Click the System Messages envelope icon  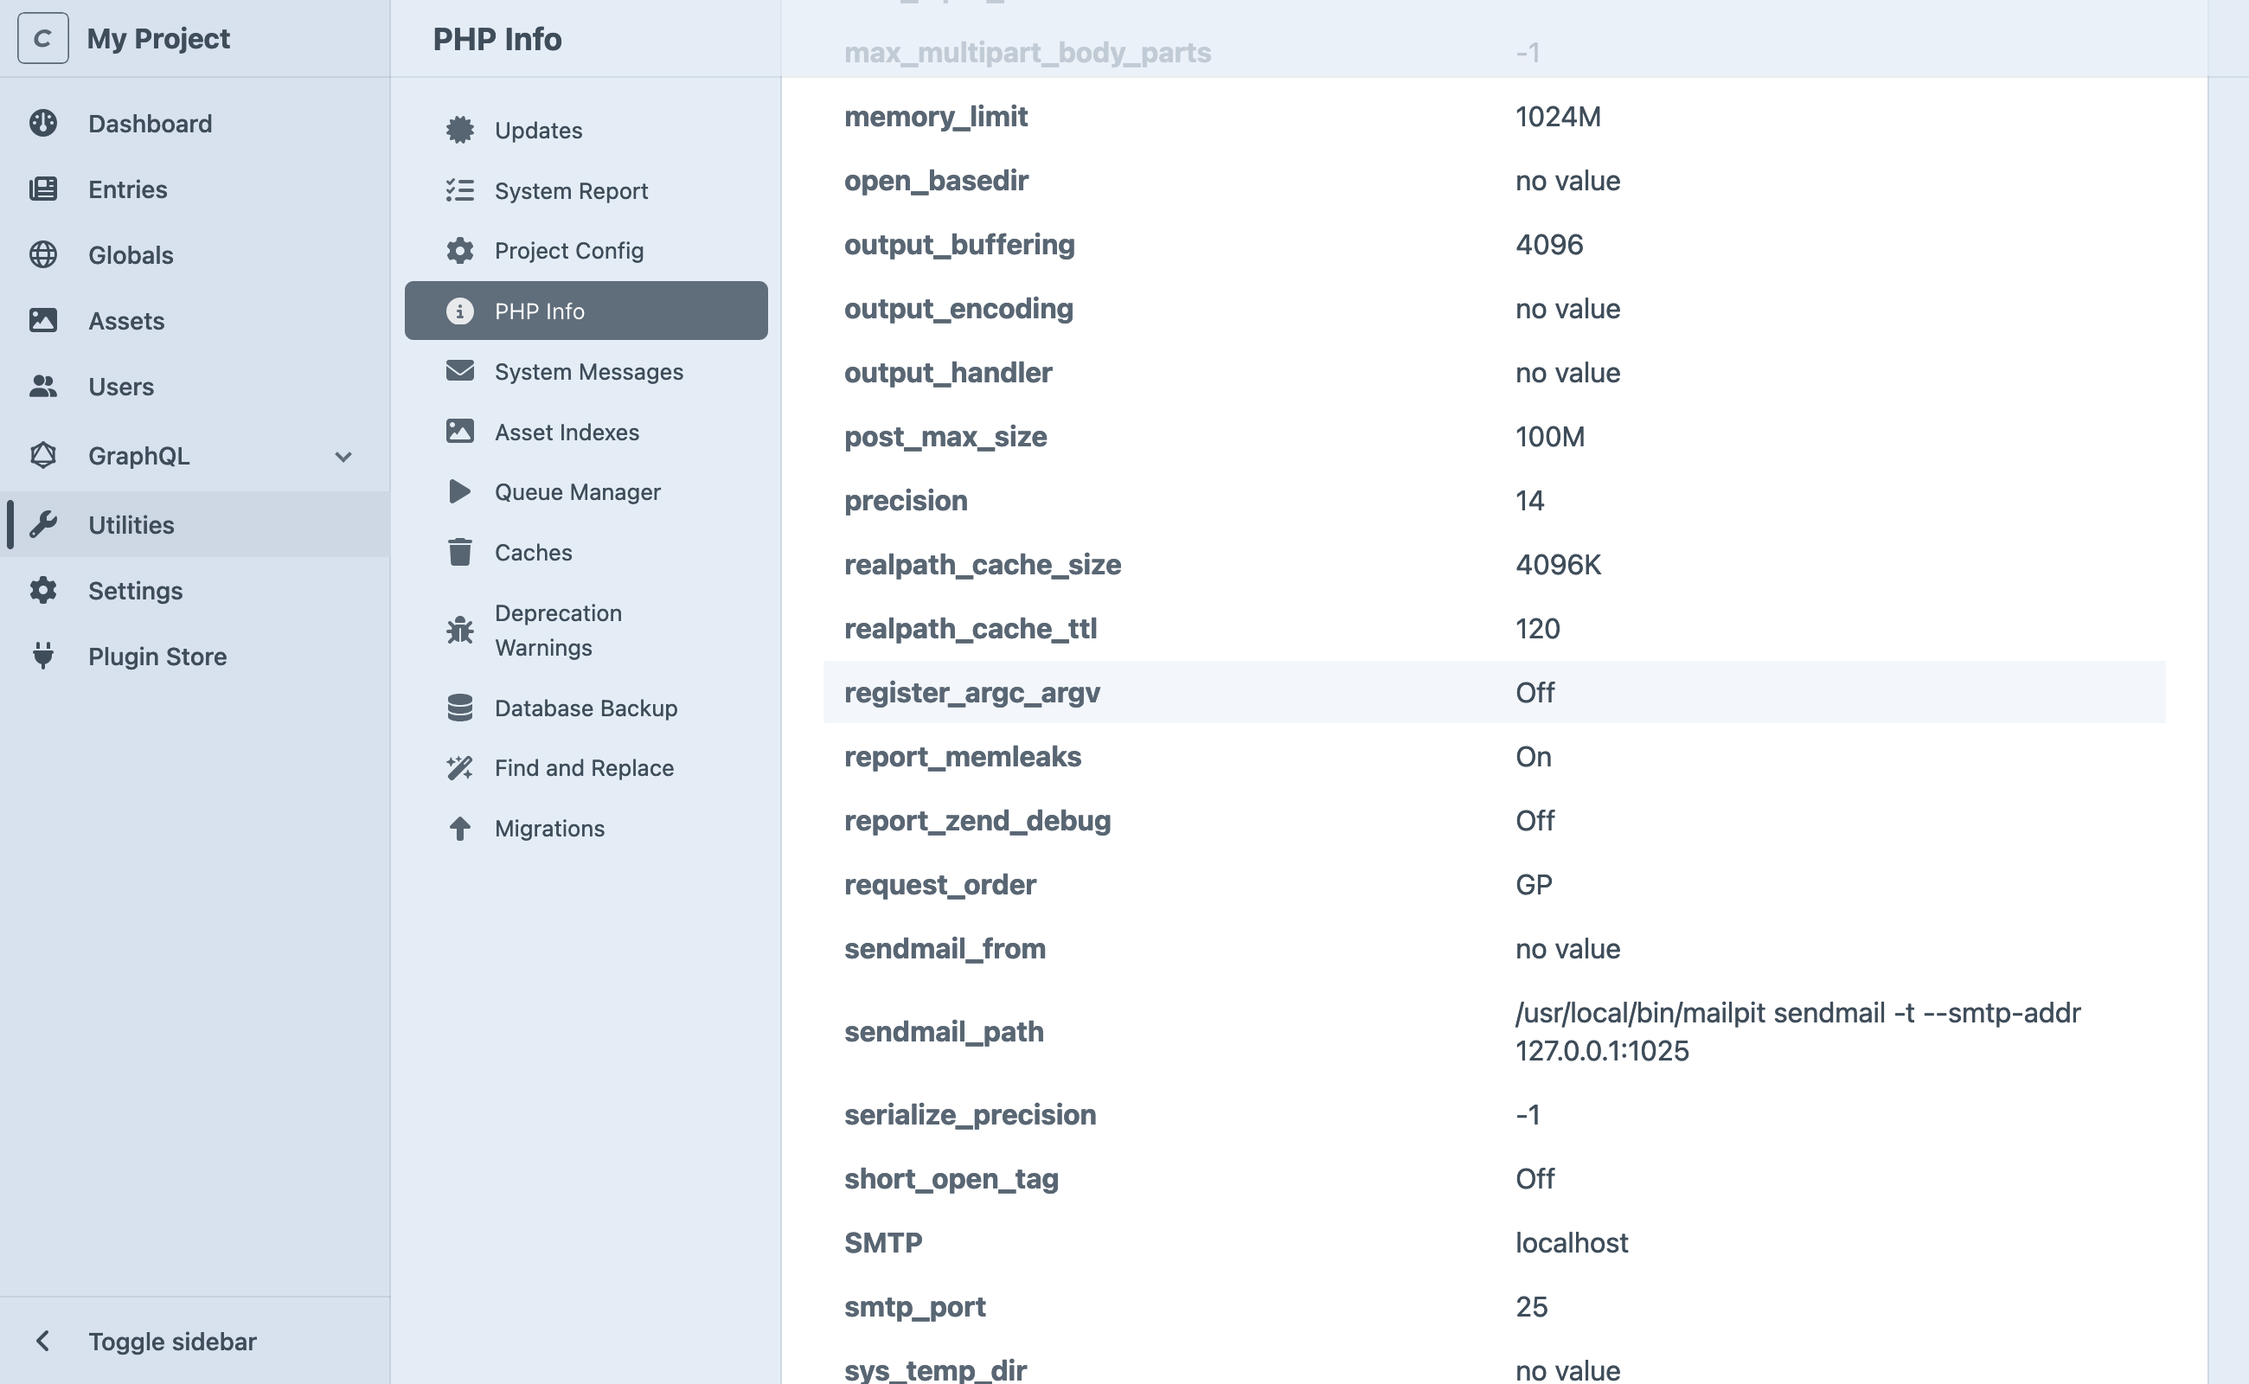point(459,371)
